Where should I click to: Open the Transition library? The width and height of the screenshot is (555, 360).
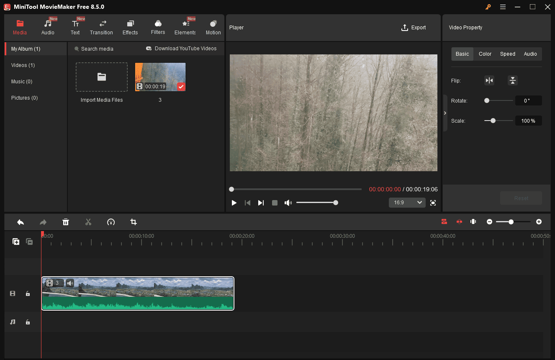click(x=101, y=26)
